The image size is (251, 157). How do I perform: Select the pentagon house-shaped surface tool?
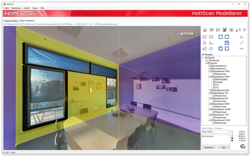205,43
